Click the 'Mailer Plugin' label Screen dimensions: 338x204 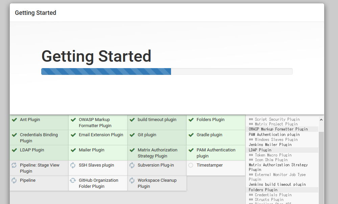91,150
